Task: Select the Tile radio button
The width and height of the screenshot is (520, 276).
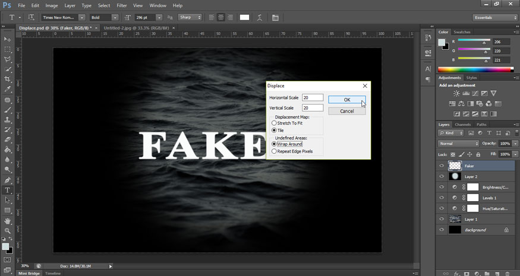Action: pyautogui.click(x=274, y=130)
